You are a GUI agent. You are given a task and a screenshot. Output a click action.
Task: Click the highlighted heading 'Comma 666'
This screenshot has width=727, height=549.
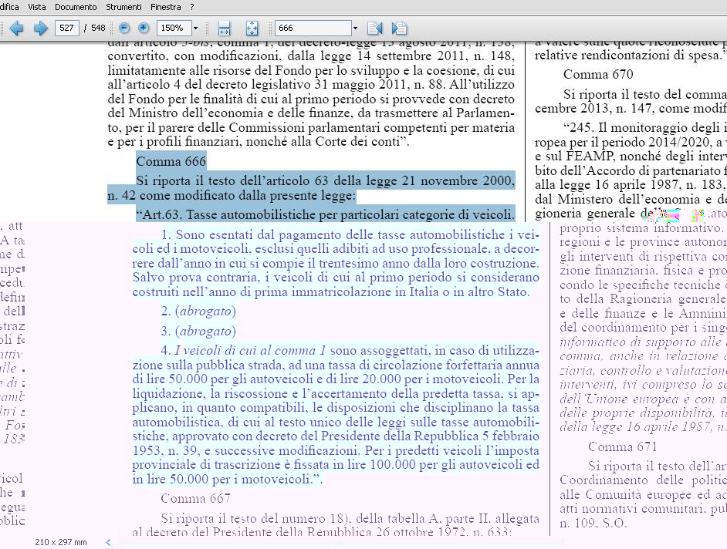point(171,161)
